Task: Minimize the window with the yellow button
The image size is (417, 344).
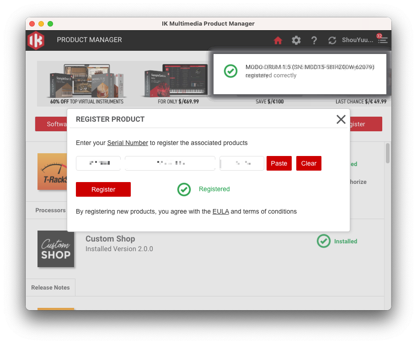Action: (x=41, y=24)
